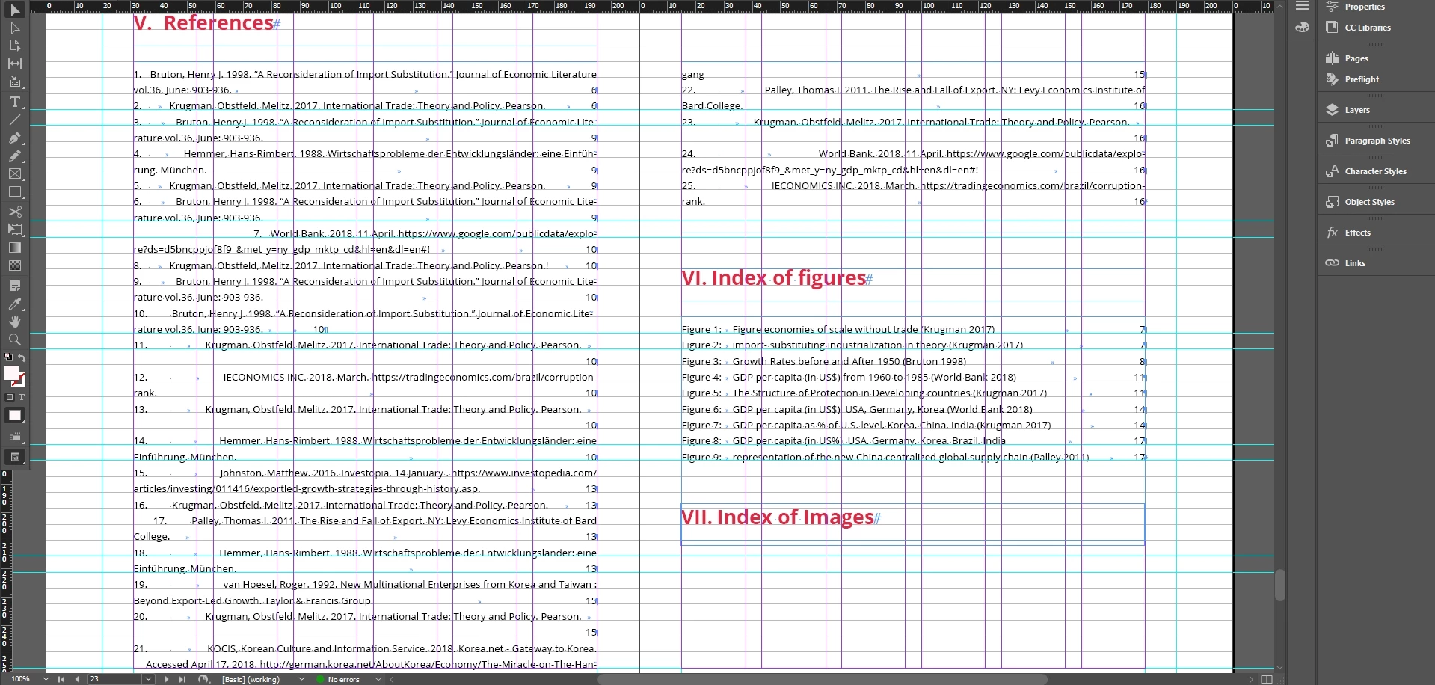The image size is (1435, 685).
Task: Select the Selection tool arrow
Action: click(x=14, y=10)
